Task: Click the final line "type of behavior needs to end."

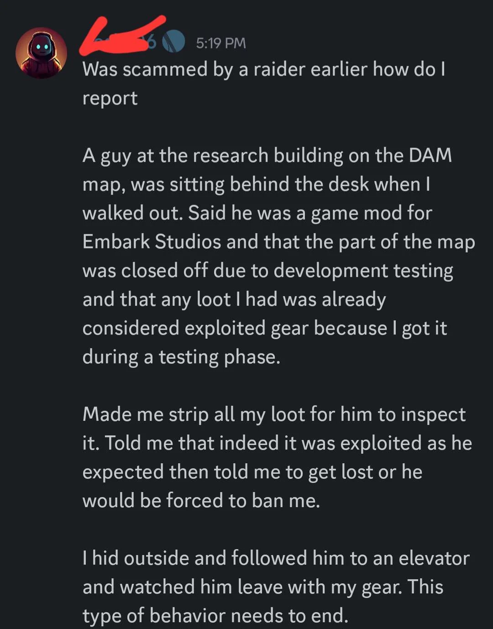Action: point(215,616)
